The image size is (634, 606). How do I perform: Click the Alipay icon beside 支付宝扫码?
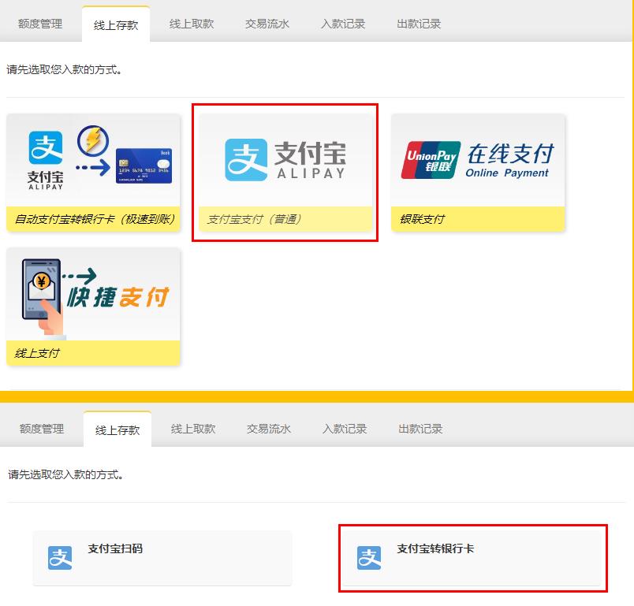click(x=60, y=557)
